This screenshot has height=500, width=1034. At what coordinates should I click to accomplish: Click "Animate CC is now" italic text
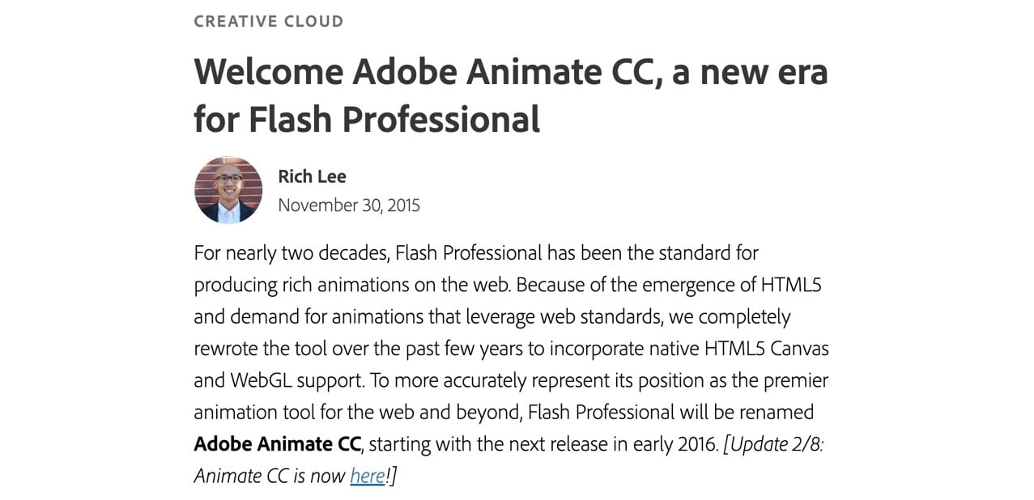(x=270, y=476)
